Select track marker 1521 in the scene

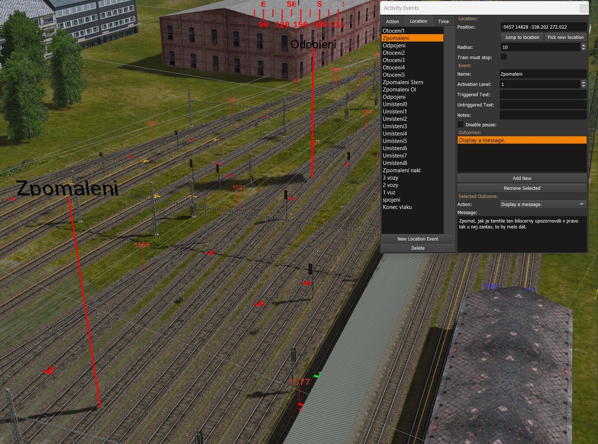pos(239,187)
